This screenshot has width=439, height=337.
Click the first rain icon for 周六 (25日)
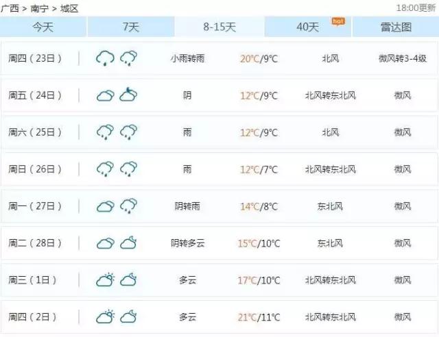(x=105, y=132)
